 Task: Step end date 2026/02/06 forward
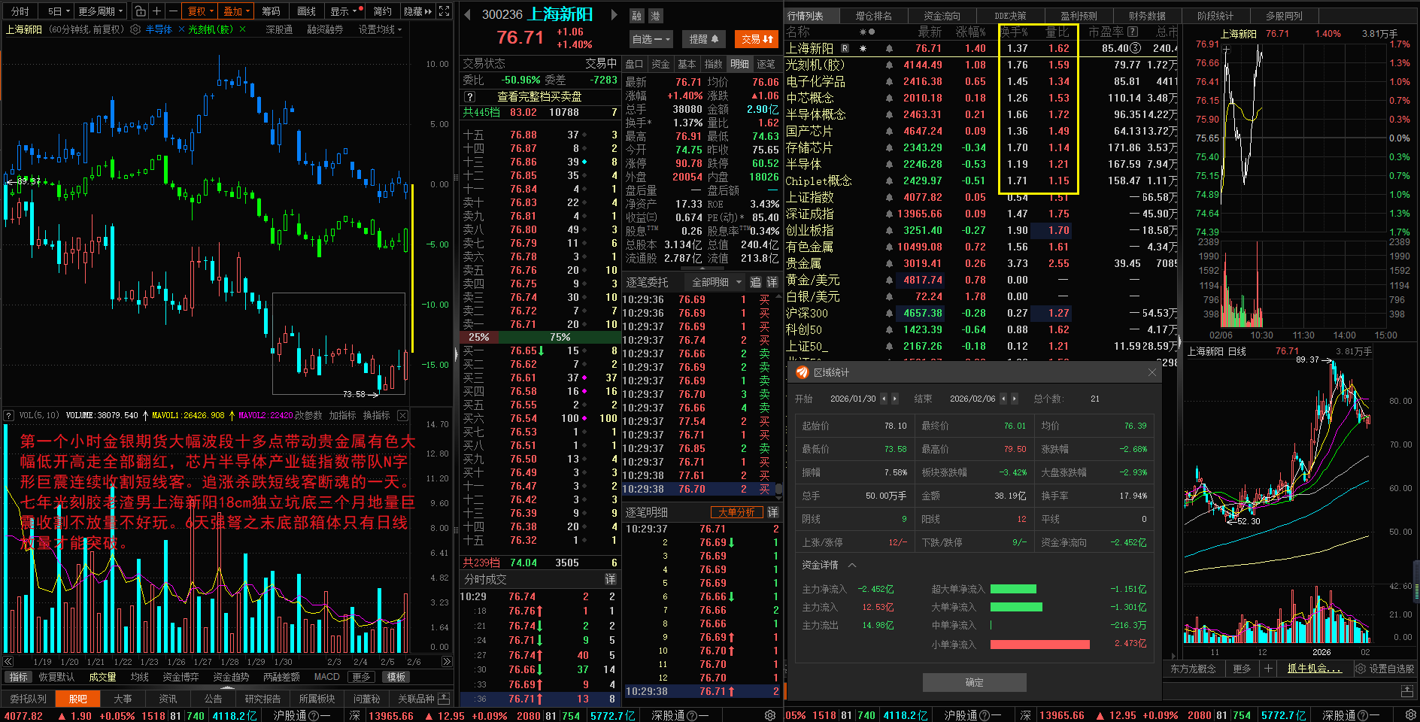tap(1015, 399)
